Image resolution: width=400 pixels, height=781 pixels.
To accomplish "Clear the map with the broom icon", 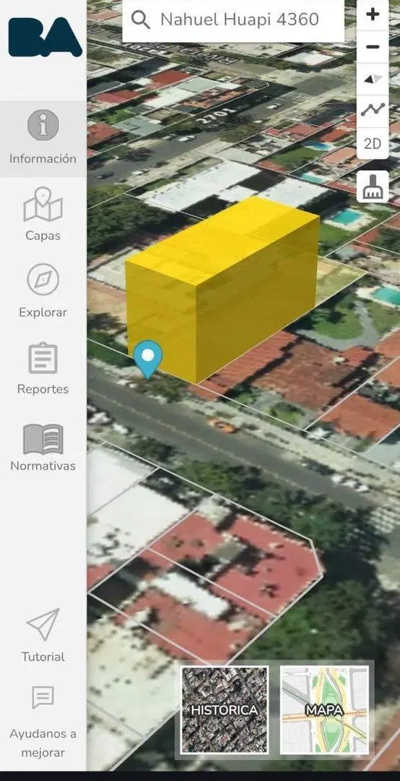I will [373, 187].
